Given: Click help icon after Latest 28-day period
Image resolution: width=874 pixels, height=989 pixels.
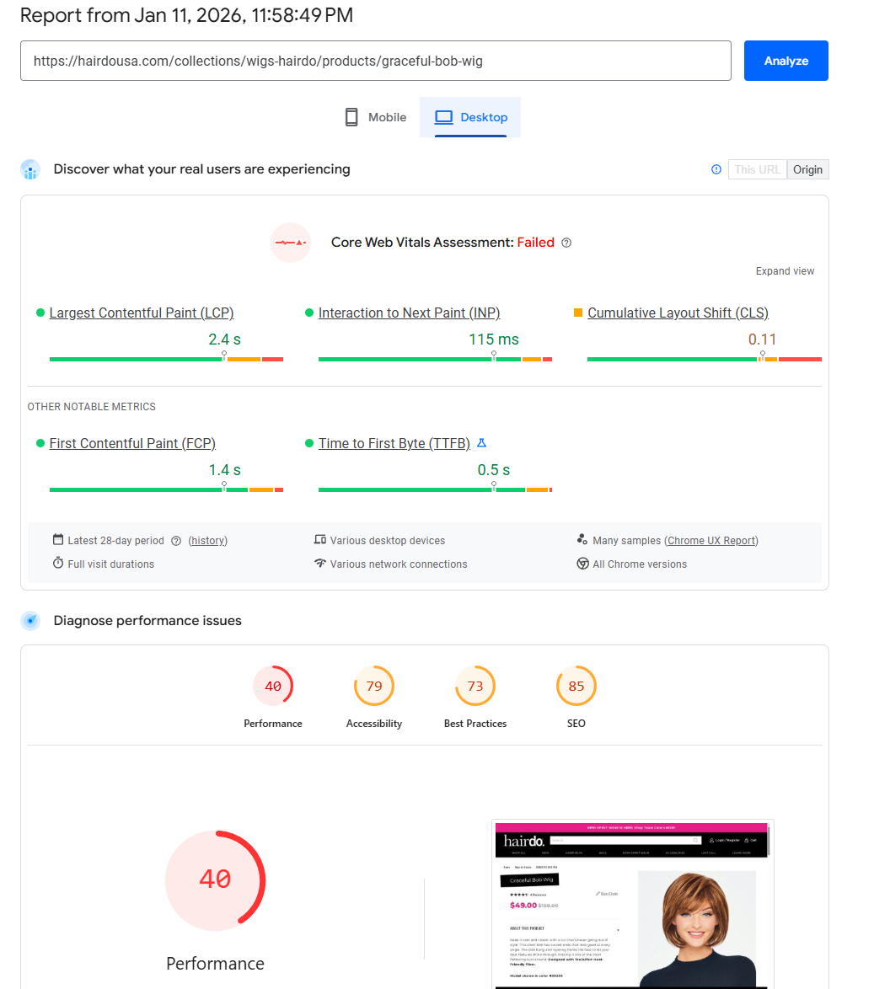Looking at the screenshot, I should point(176,541).
